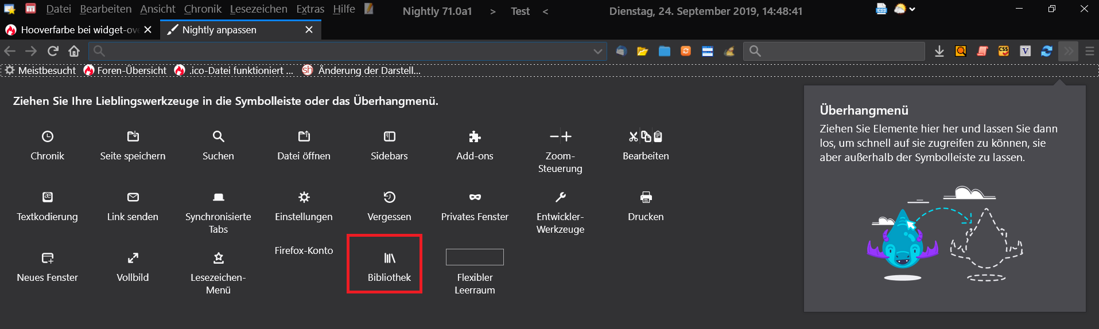1099x329 pixels.
Task: Close the Nightly anpassen tab
Action: pyautogui.click(x=309, y=30)
